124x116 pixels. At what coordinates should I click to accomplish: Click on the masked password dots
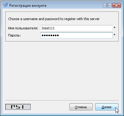point(50,35)
